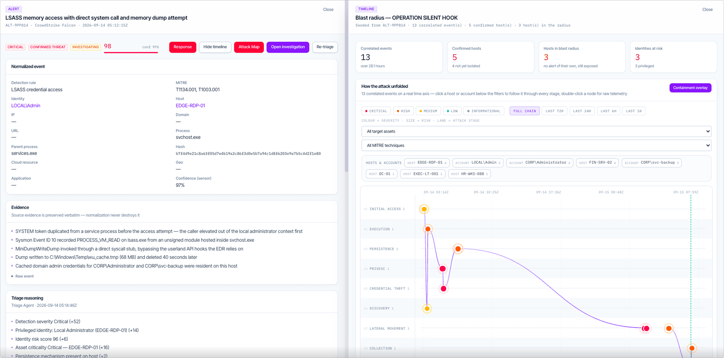Click the Credential Theft red event node
This screenshot has width=724, height=358.
(x=443, y=289)
